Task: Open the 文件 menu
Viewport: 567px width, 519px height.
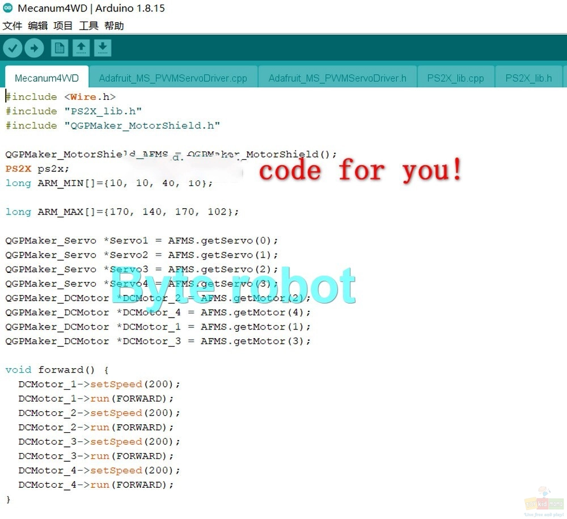Action: 12,26
